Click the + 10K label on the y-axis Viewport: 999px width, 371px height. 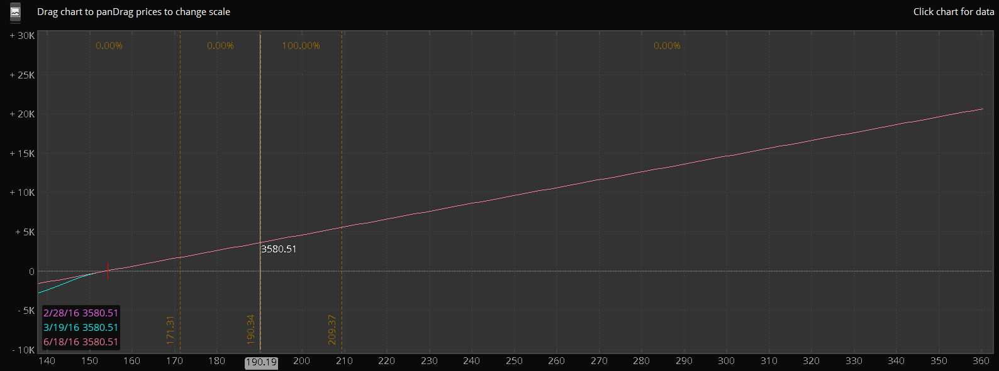click(x=22, y=193)
